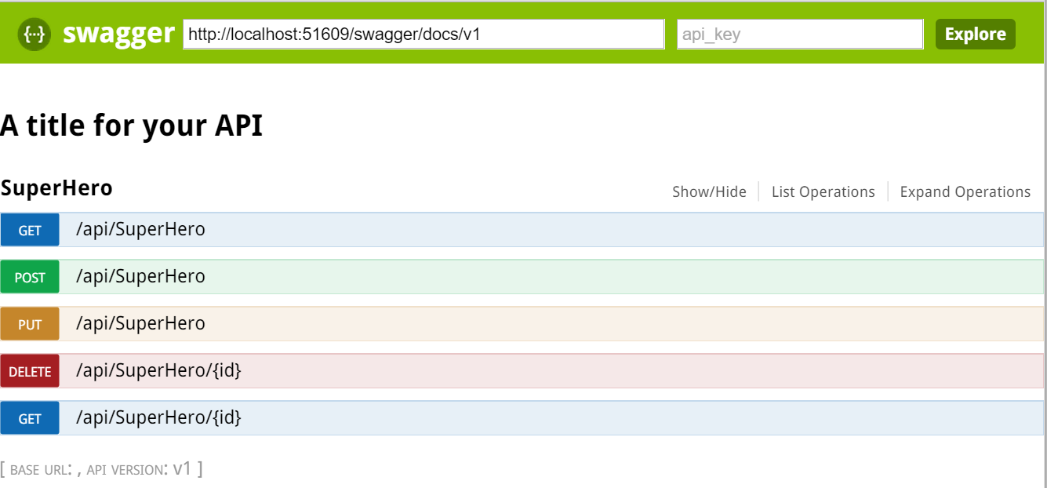Open the GET /api/SuperHero/{id} path link
The image size is (1047, 488).
(x=158, y=418)
